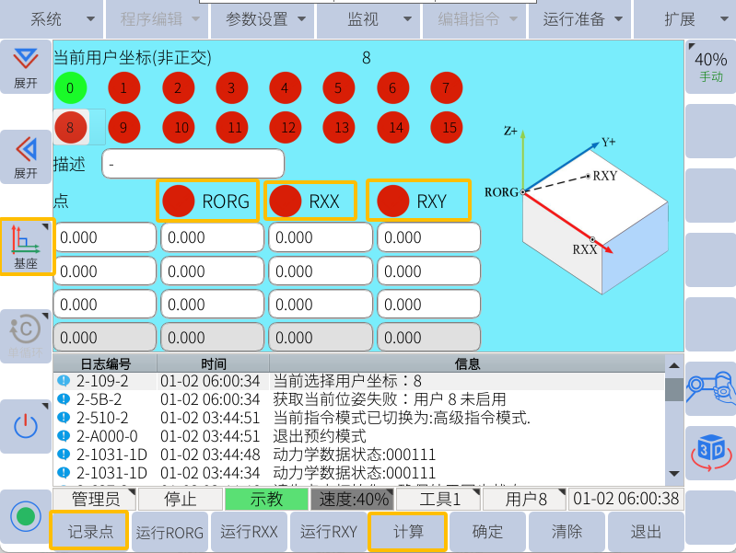Click the 描述 description input field
This screenshot has height=553, width=736.
[193, 164]
